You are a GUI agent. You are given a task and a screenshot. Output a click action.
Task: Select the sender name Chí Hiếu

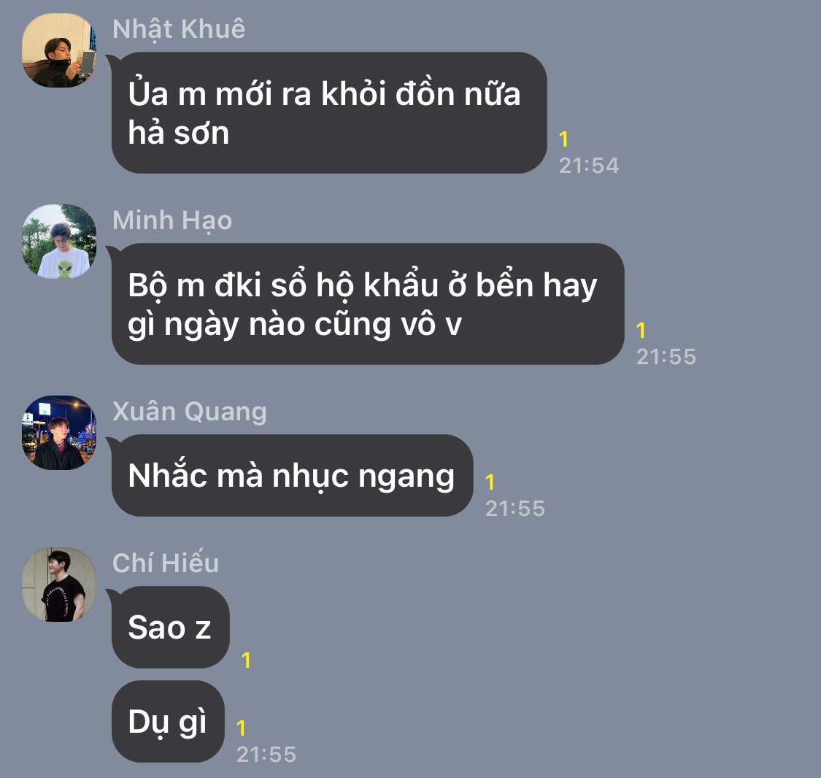click(166, 563)
